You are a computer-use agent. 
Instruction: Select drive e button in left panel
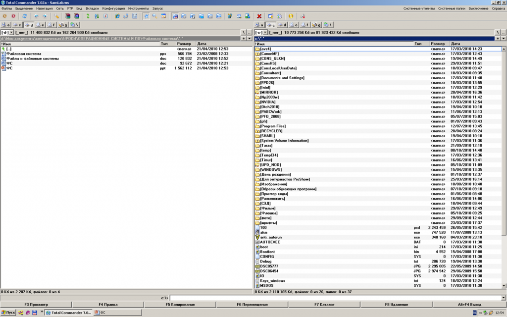click(x=40, y=25)
